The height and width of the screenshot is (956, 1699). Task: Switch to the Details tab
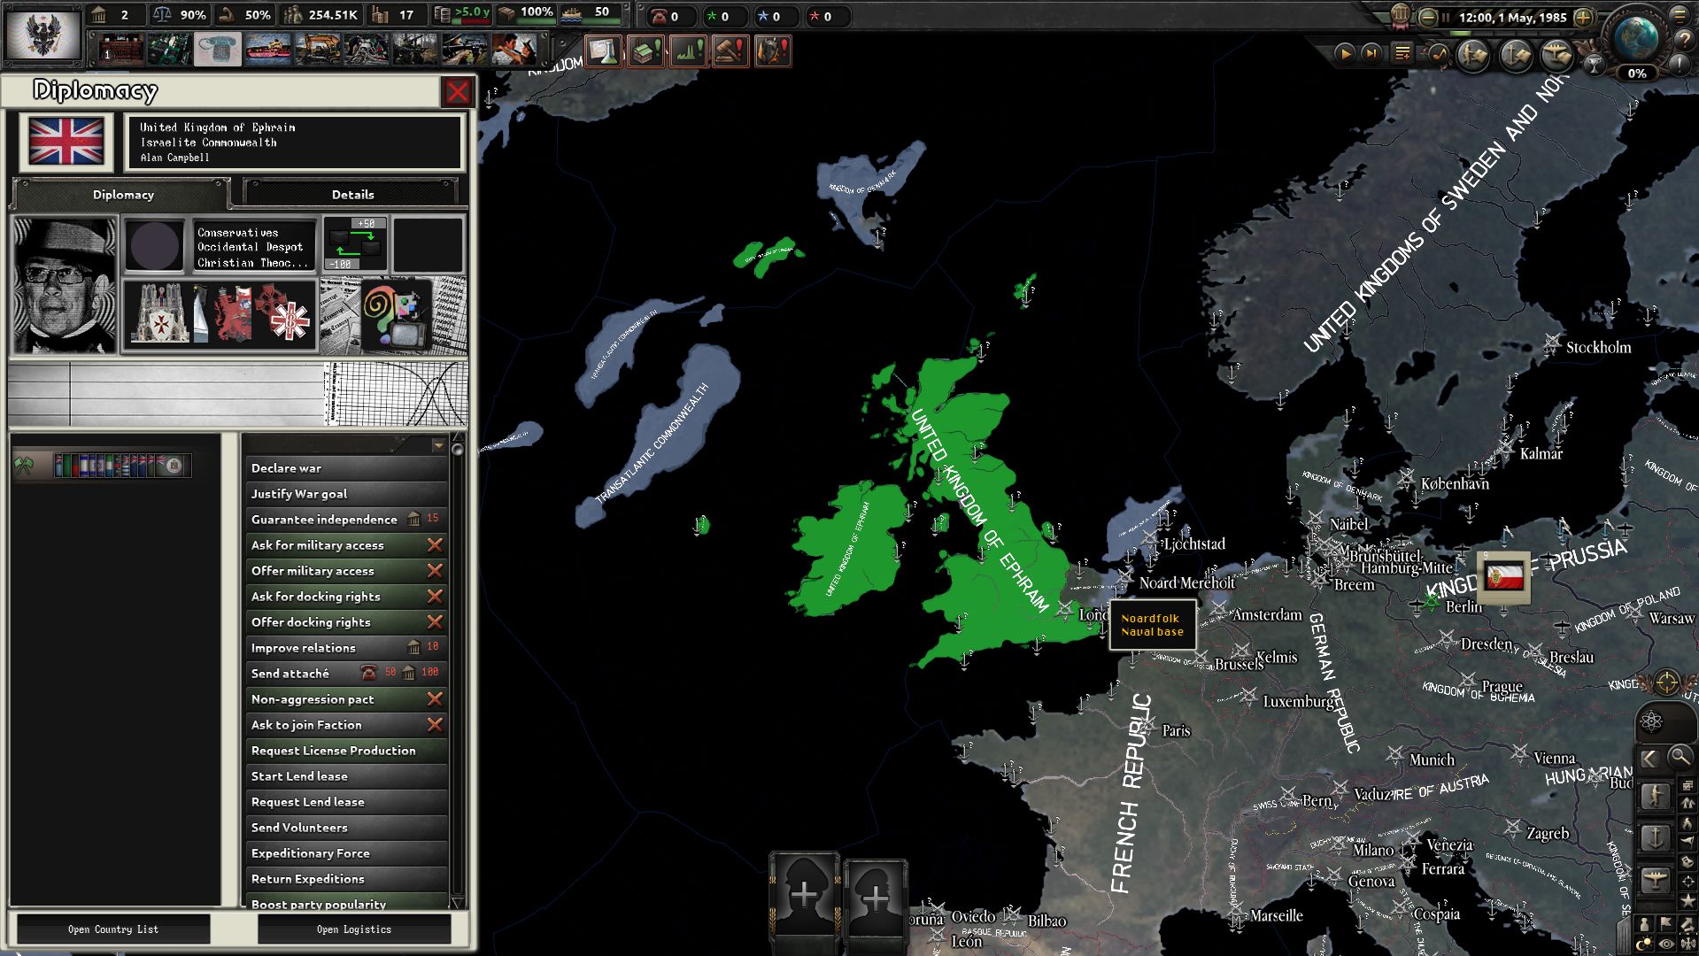[x=352, y=195]
